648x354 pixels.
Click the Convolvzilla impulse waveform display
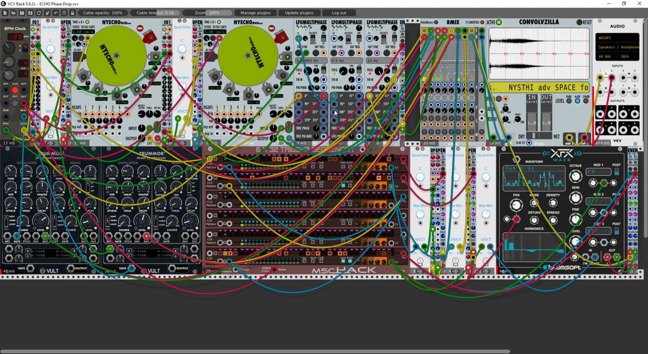click(539, 54)
